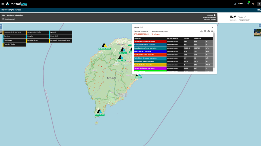This screenshot has height=146, width=261.
Task: Click the table grid icon in Água Izé popup
Action: (205, 31)
